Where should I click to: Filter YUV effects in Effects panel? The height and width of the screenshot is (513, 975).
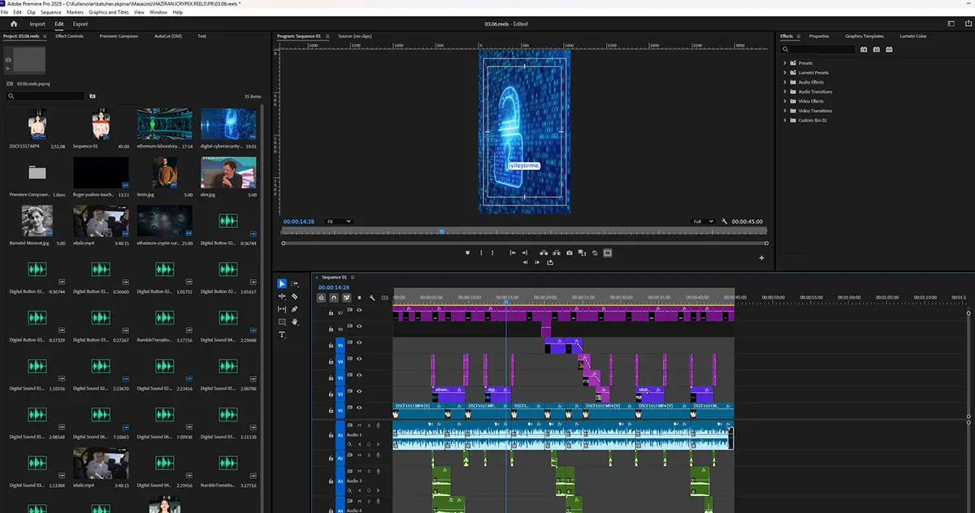click(889, 50)
